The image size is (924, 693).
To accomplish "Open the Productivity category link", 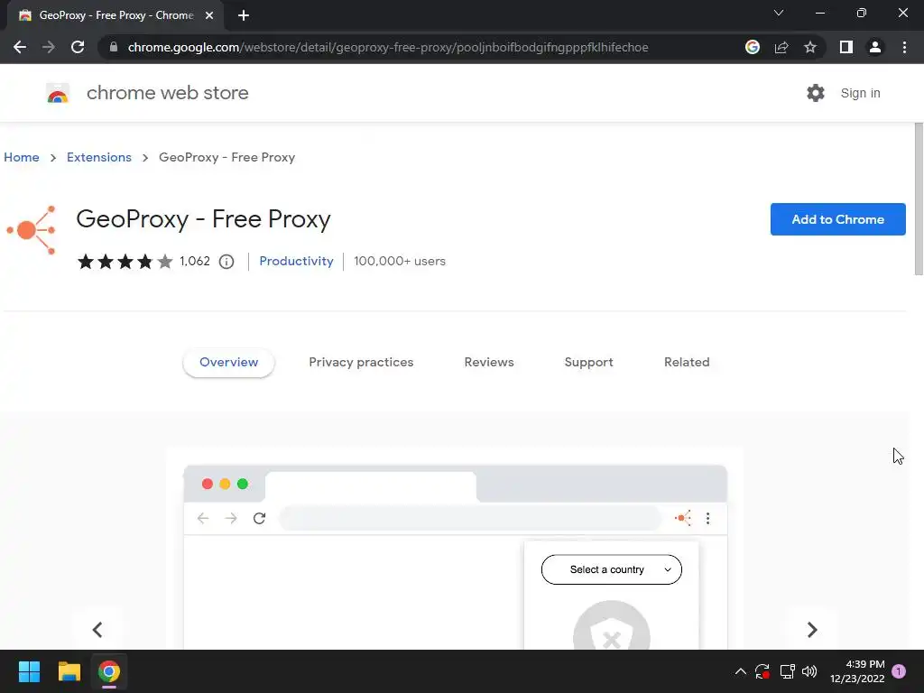I will 296,261.
